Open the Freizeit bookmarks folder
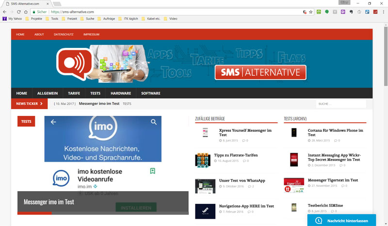 point(69,19)
